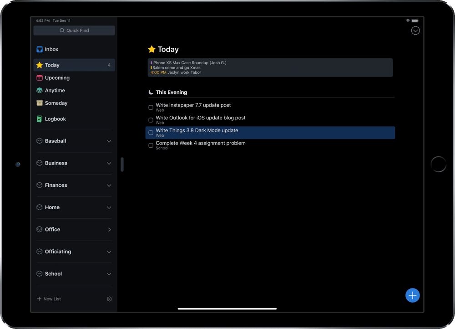Select the This Evening section heading
The image size is (455, 329).
coord(171,92)
